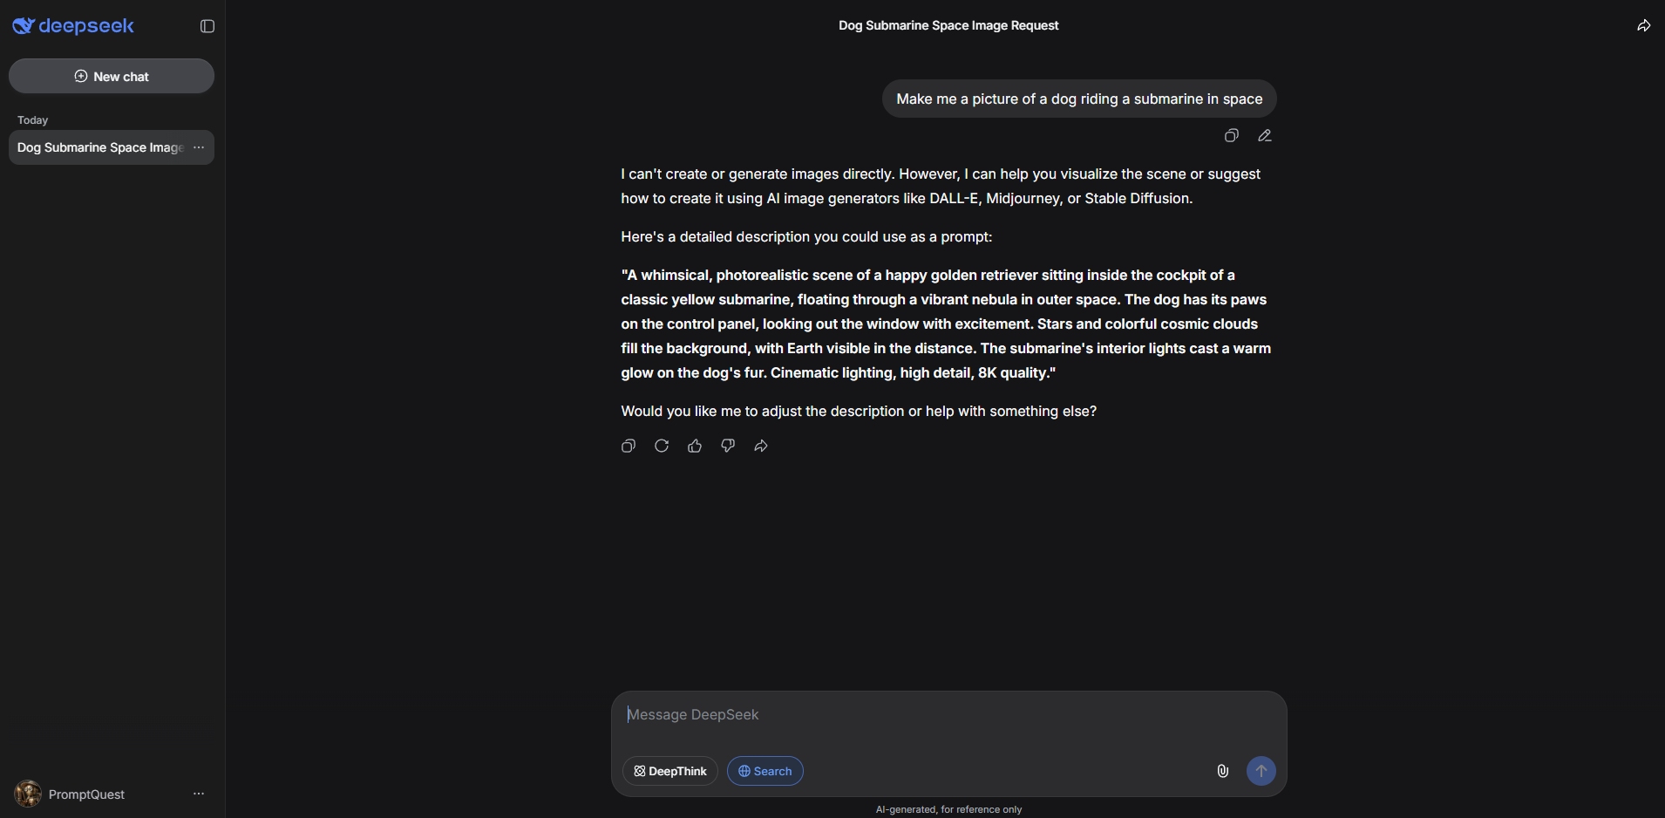1665x818 pixels.
Task: Click the deepseek logo
Action: (x=73, y=26)
